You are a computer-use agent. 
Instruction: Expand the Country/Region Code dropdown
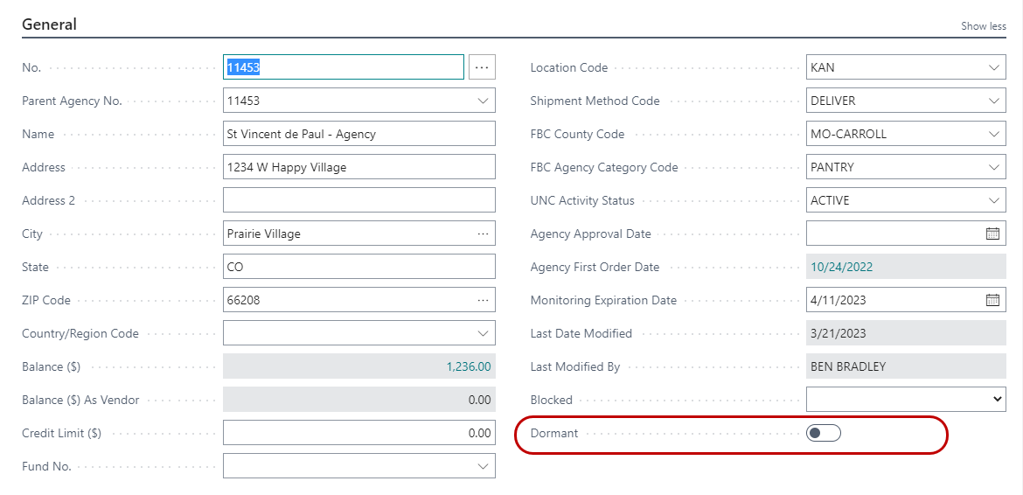coord(483,333)
